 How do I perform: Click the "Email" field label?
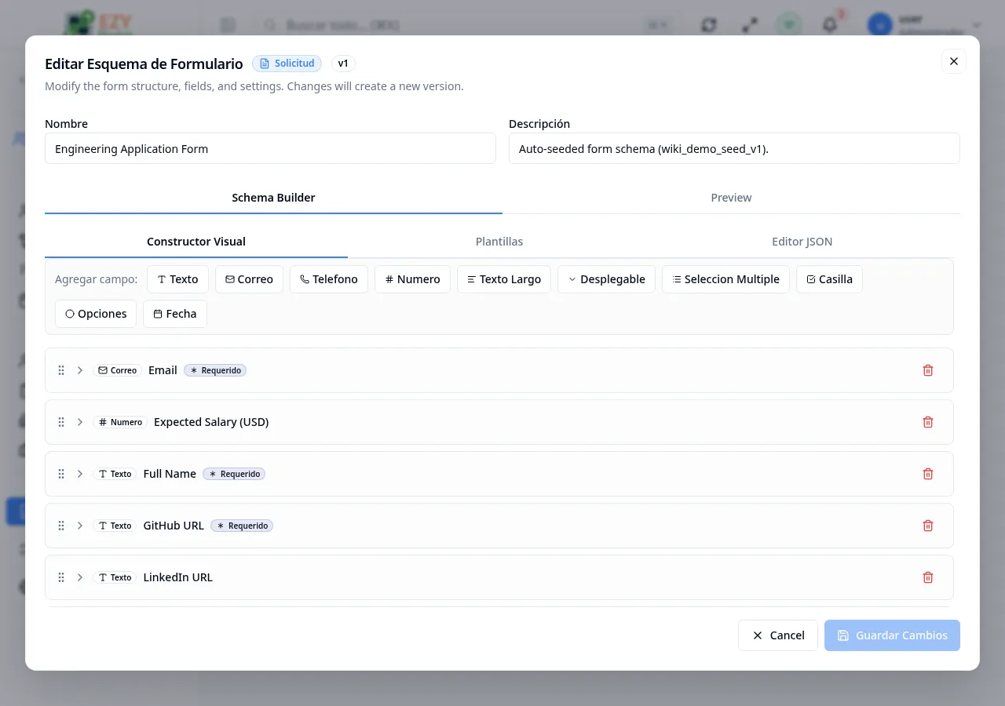click(163, 370)
